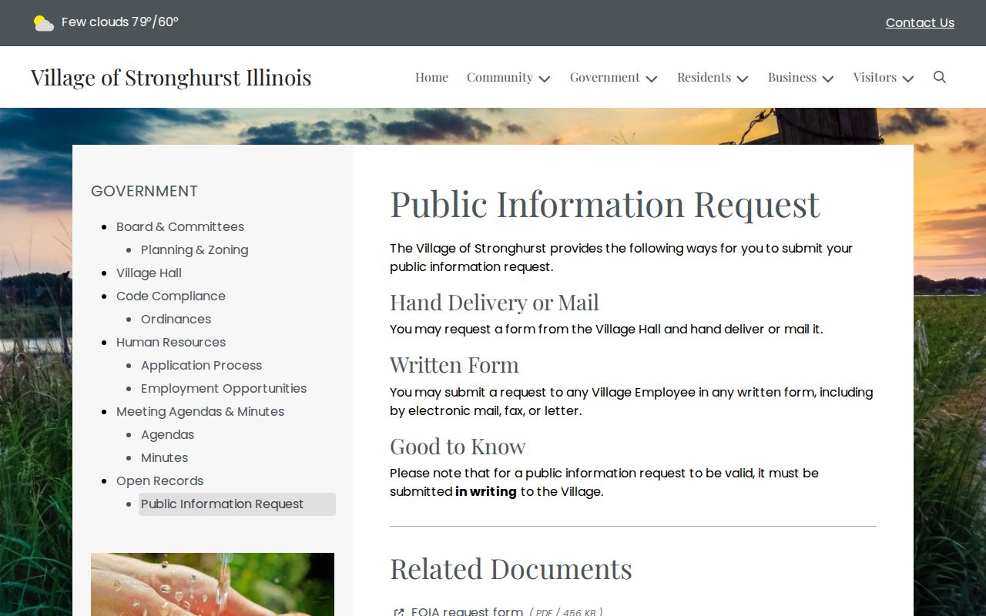The height and width of the screenshot is (616, 986).
Task: Open Human Resources sidebar link
Action: point(171,342)
